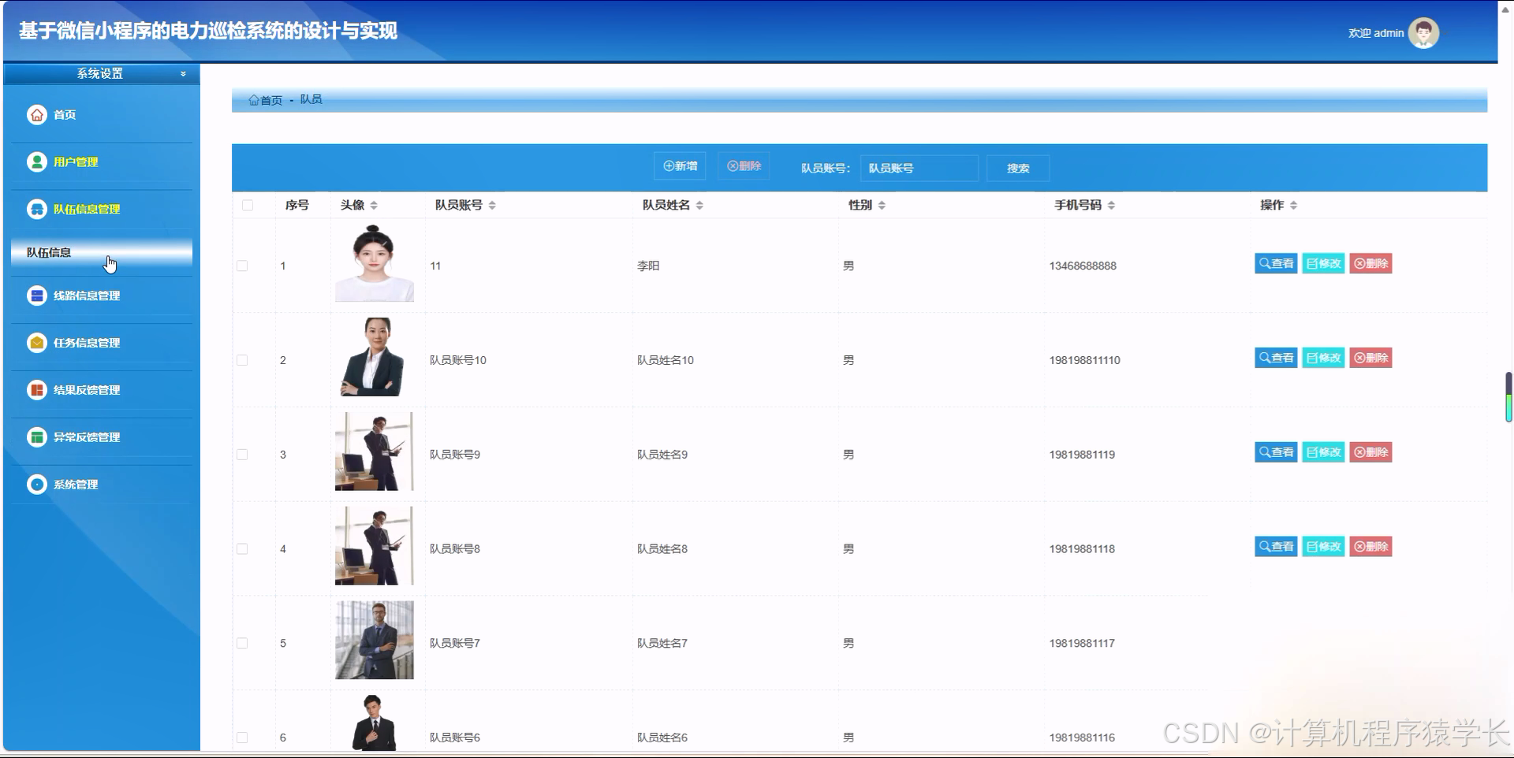Click the 新增 button
The width and height of the screenshot is (1514, 758).
pos(679,166)
